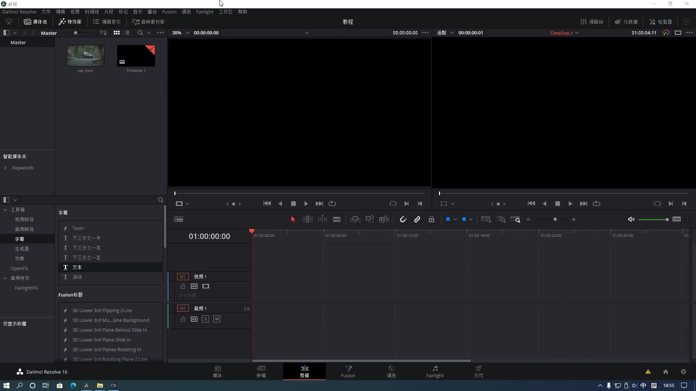The height and width of the screenshot is (391, 696).
Task: Collapse the 工具箱 toolbox tree
Action: pyautogui.click(x=5, y=210)
